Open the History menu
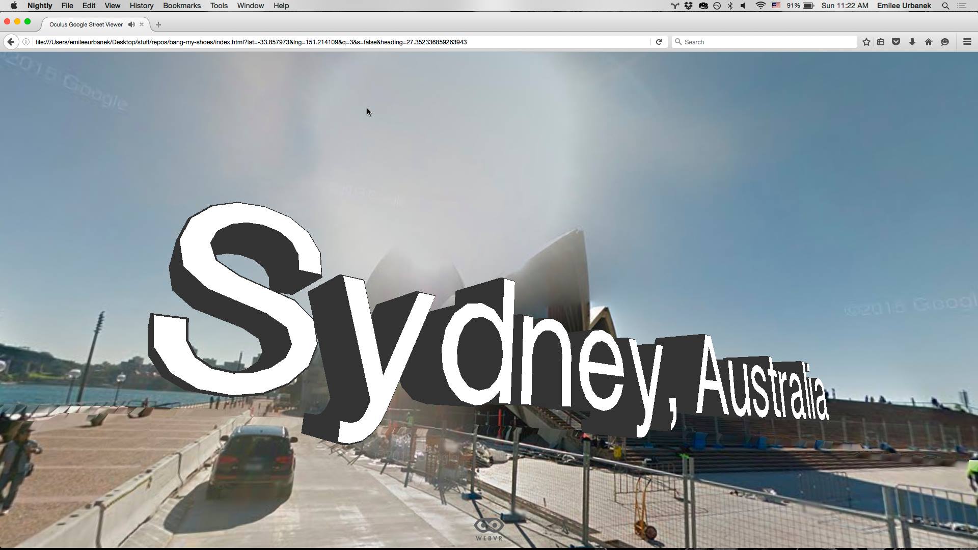 click(141, 6)
